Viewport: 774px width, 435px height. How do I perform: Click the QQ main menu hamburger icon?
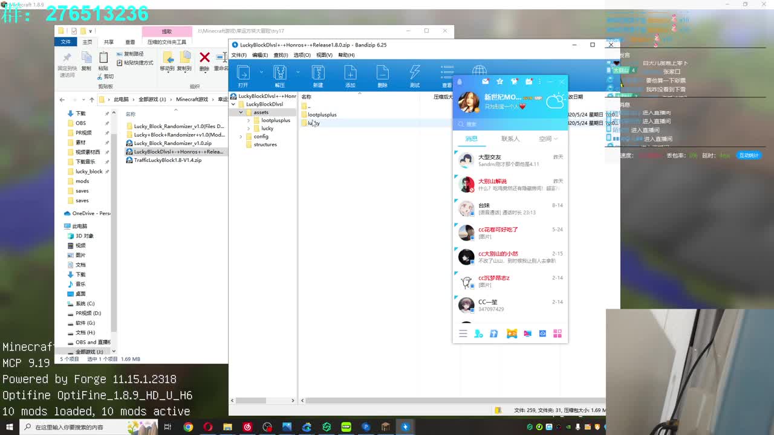pos(463,333)
